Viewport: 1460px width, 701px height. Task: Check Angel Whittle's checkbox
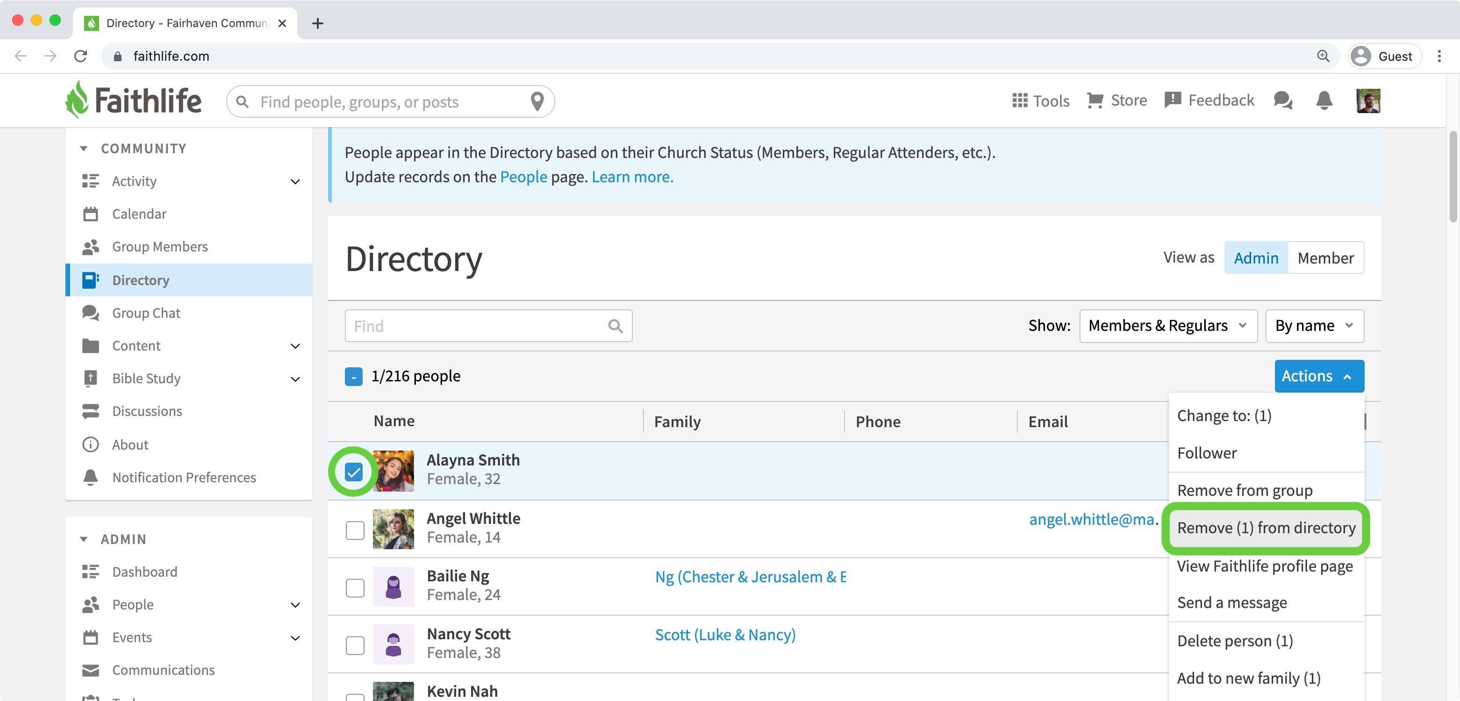(x=355, y=530)
